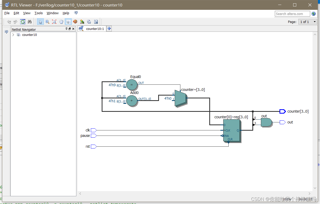
Task: Float the Netlist Navigator panel
Action: [x=70, y=29]
